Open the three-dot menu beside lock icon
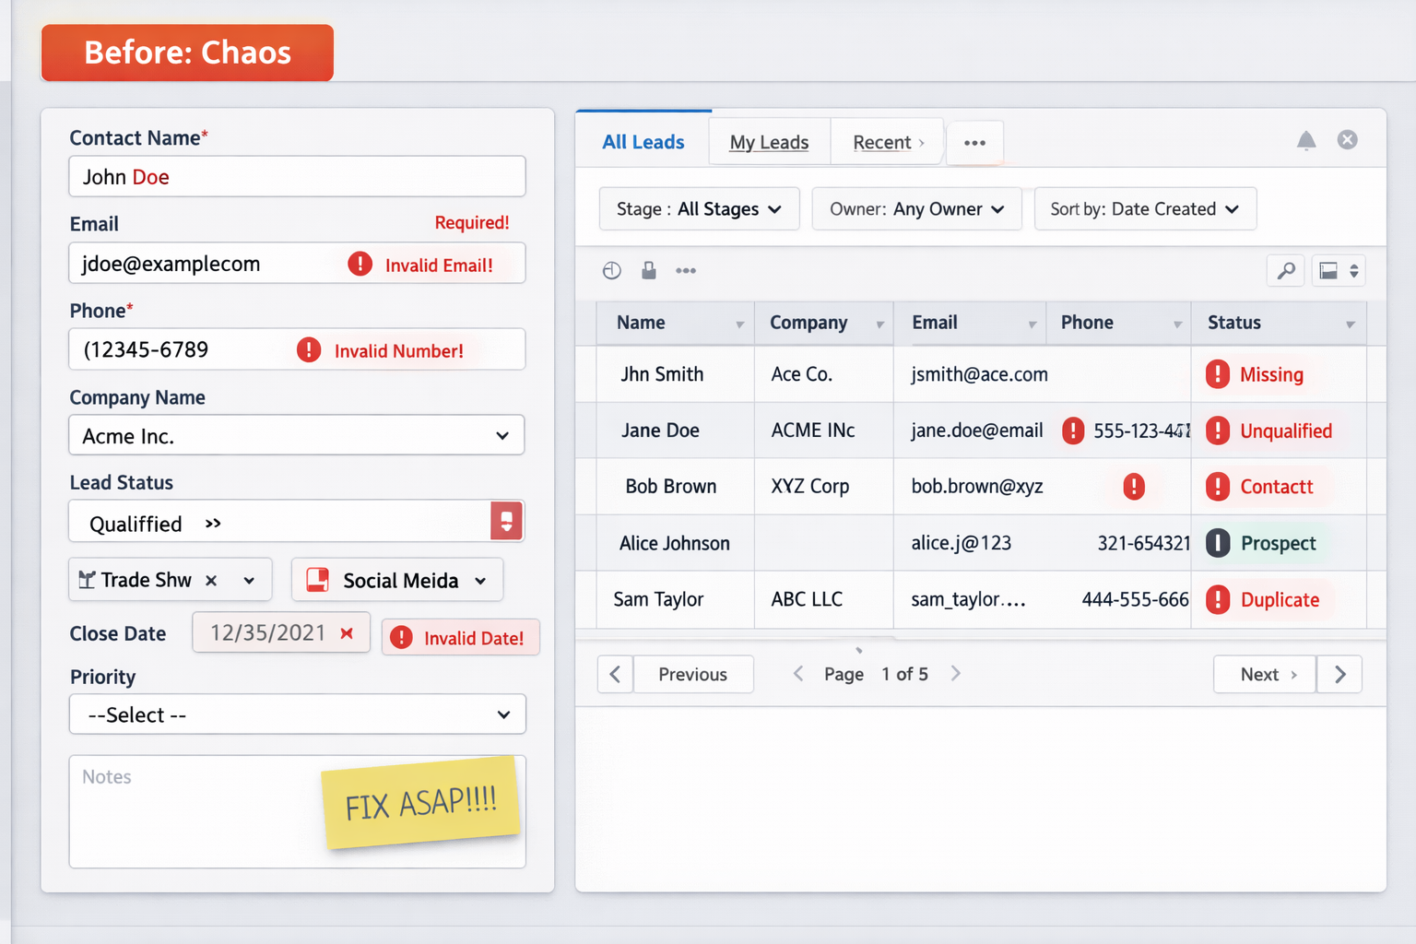1416x944 pixels. 686,270
